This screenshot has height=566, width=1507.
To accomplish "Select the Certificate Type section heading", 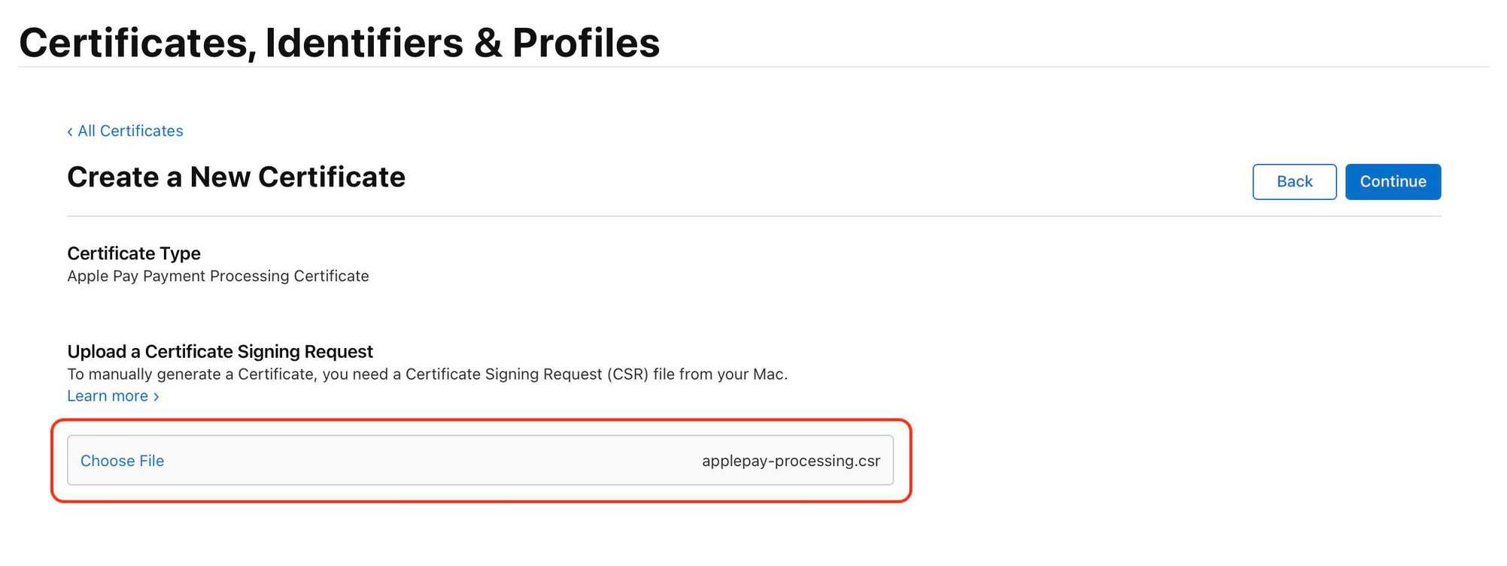I will point(133,253).
